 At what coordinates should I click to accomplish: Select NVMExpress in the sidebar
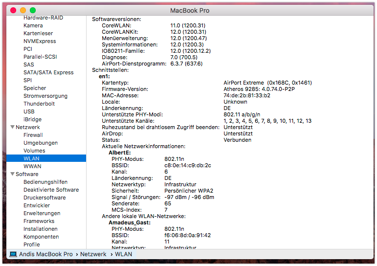(x=40, y=41)
